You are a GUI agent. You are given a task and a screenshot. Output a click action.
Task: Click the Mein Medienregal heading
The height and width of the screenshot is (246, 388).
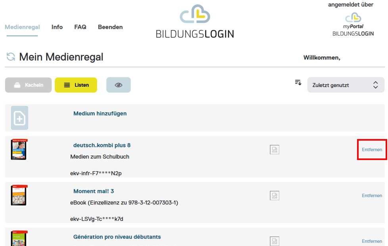tap(61, 57)
